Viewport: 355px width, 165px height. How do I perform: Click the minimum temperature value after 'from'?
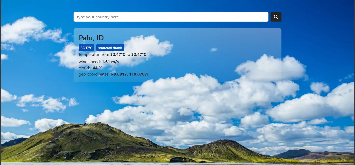[x=118, y=55]
